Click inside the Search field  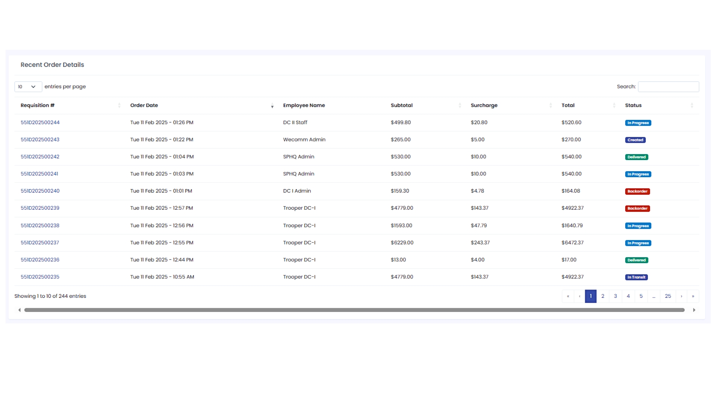(668, 86)
